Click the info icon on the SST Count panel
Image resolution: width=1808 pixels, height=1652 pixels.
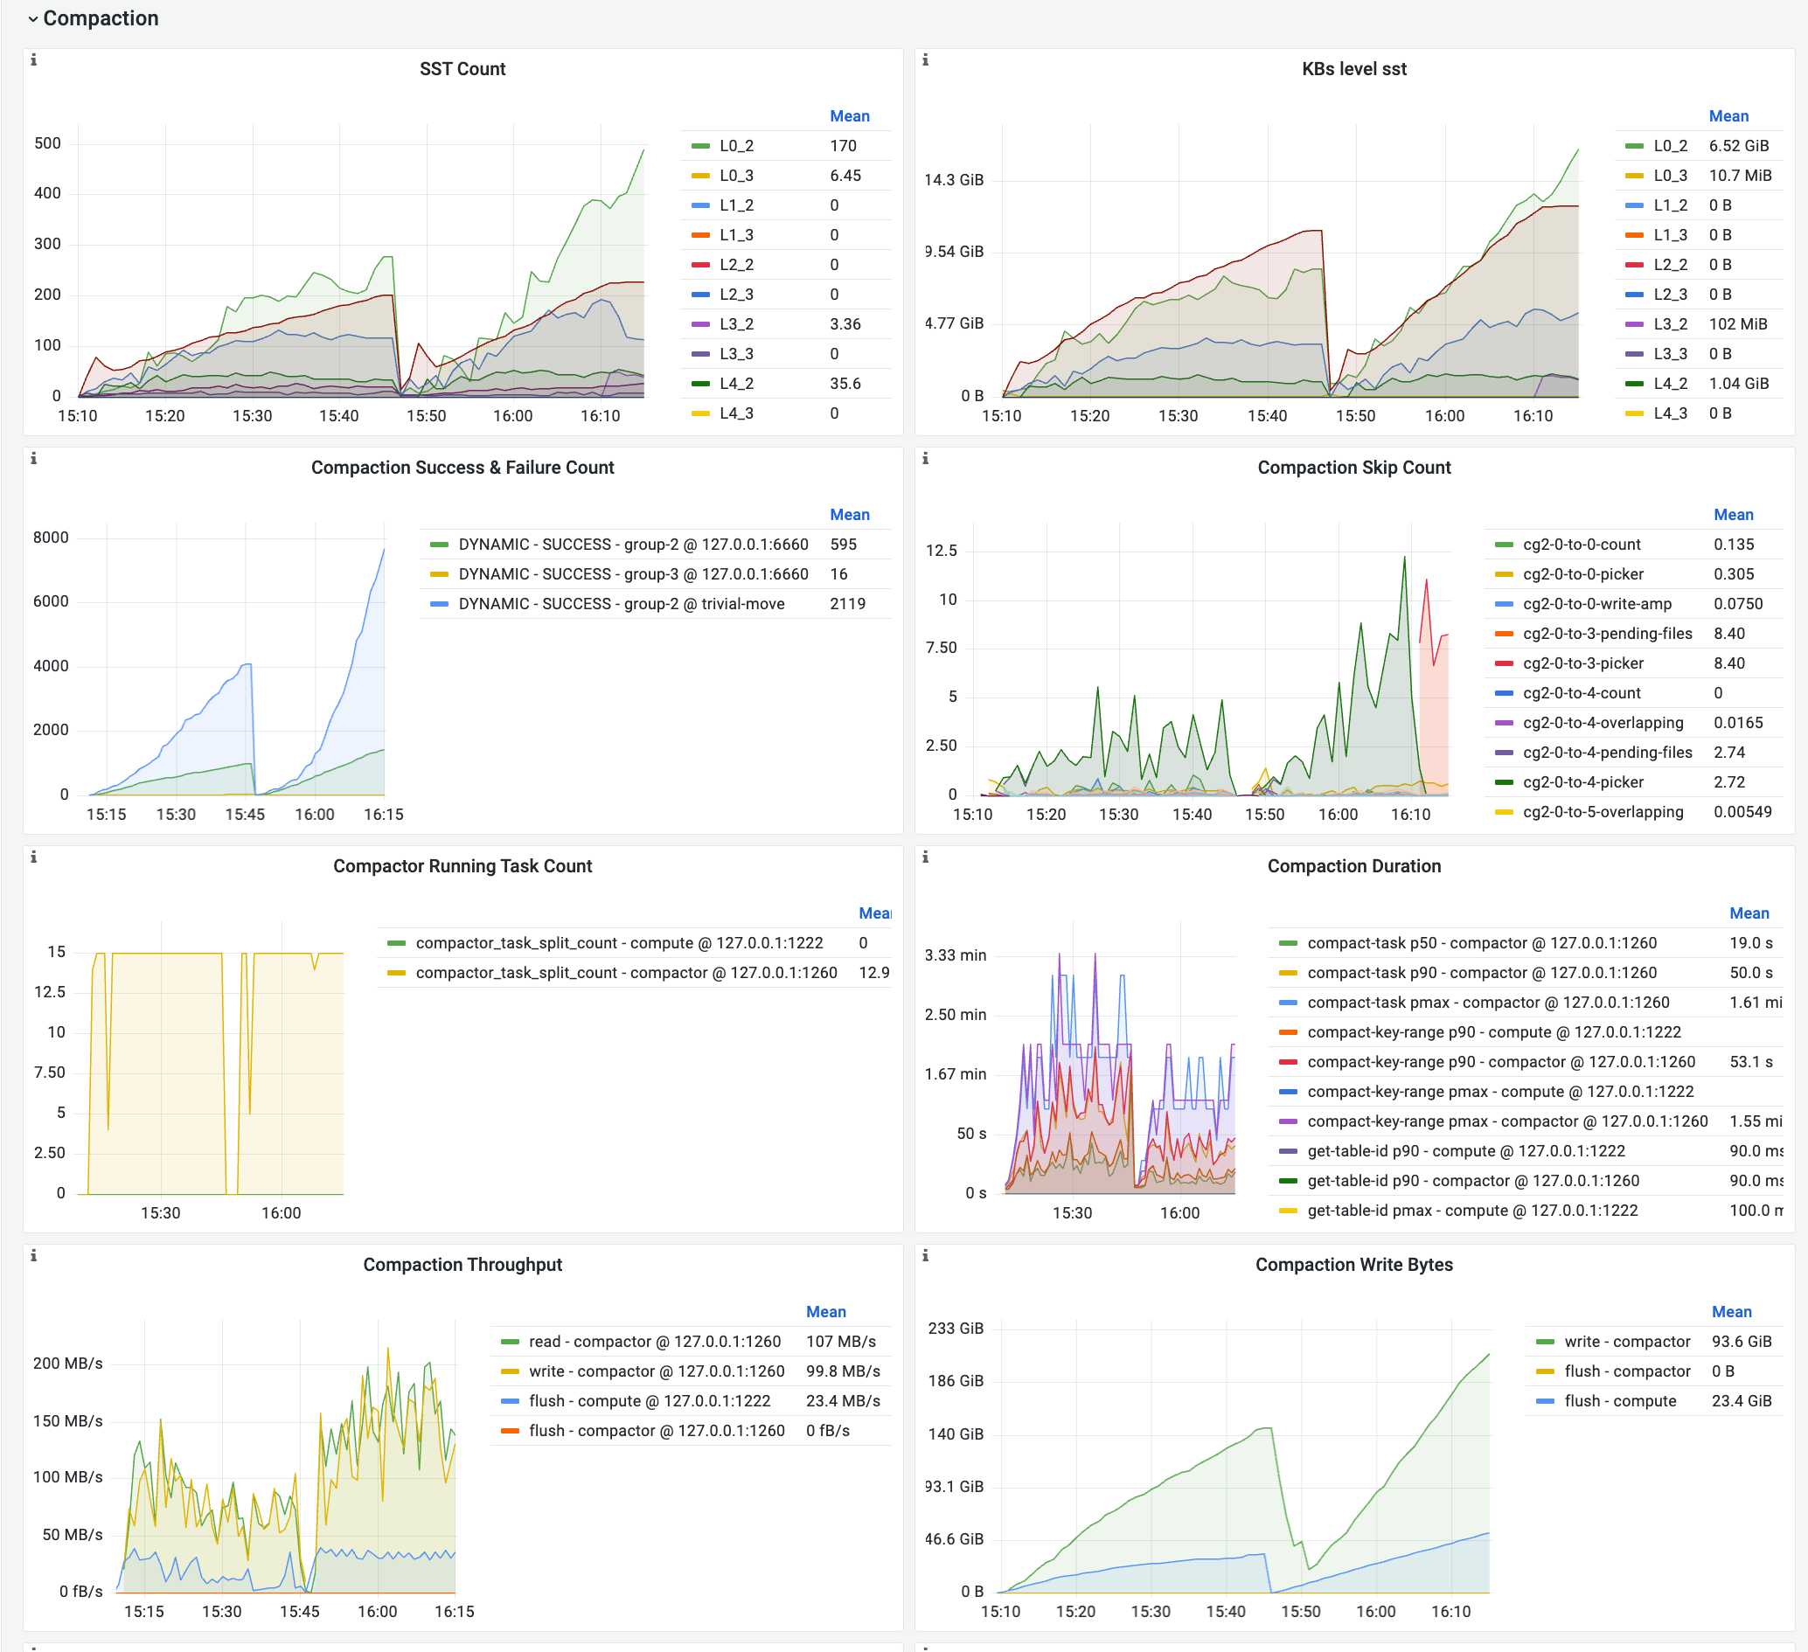(x=35, y=59)
